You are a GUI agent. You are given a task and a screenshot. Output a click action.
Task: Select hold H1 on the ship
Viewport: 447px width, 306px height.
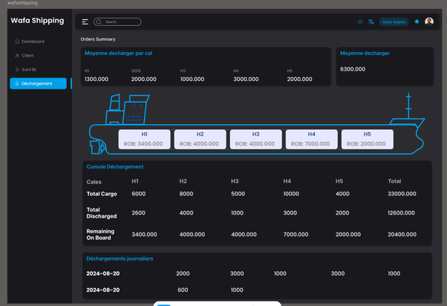click(145, 139)
